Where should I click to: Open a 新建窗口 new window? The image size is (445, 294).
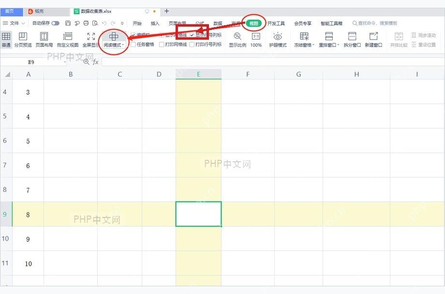[x=373, y=40]
